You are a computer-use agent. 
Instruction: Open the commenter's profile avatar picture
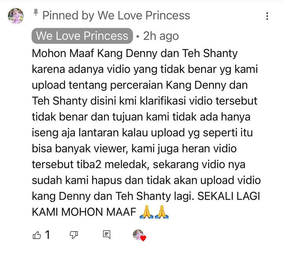click(x=16, y=16)
